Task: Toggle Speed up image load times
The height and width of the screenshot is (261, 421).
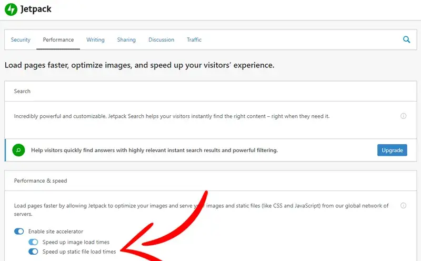Action: click(33, 242)
